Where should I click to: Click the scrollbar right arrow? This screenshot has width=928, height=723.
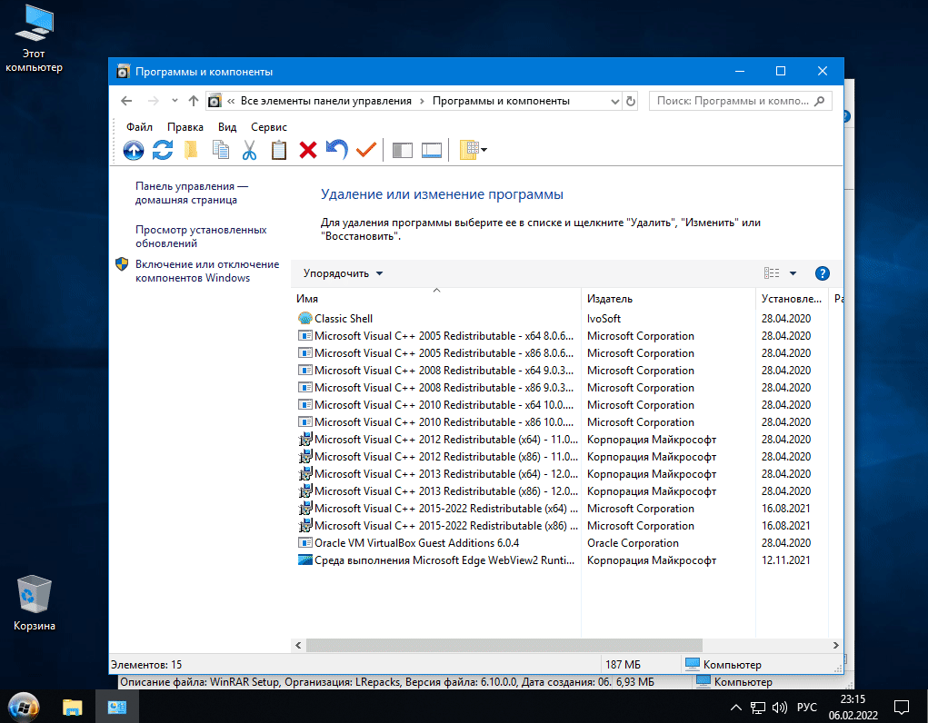[x=835, y=645]
